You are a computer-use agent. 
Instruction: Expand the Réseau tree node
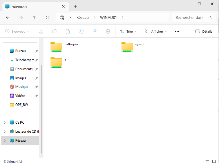point(5,141)
